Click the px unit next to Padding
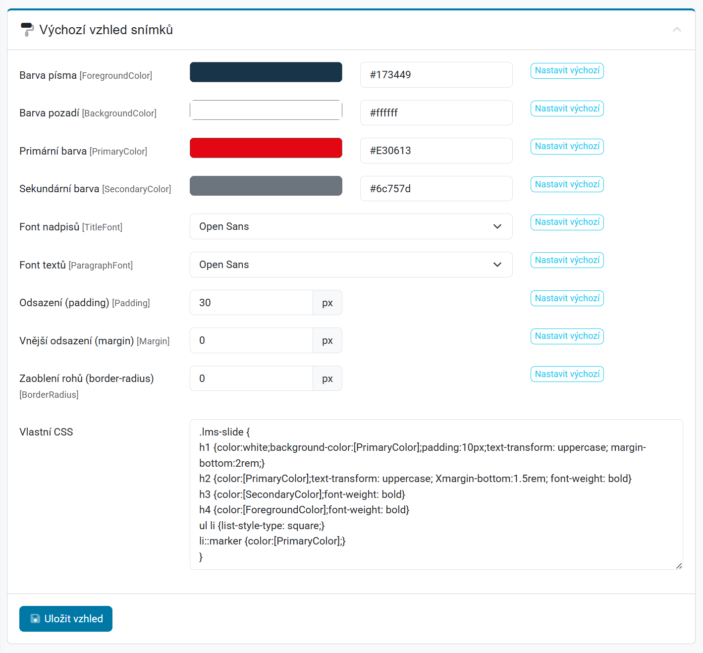The width and height of the screenshot is (703, 653). click(327, 303)
